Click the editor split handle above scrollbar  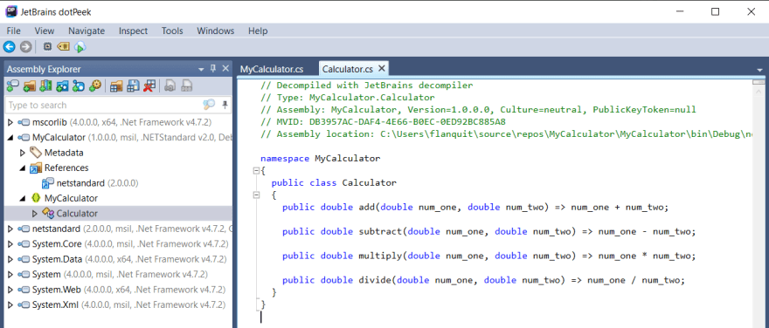point(759,81)
